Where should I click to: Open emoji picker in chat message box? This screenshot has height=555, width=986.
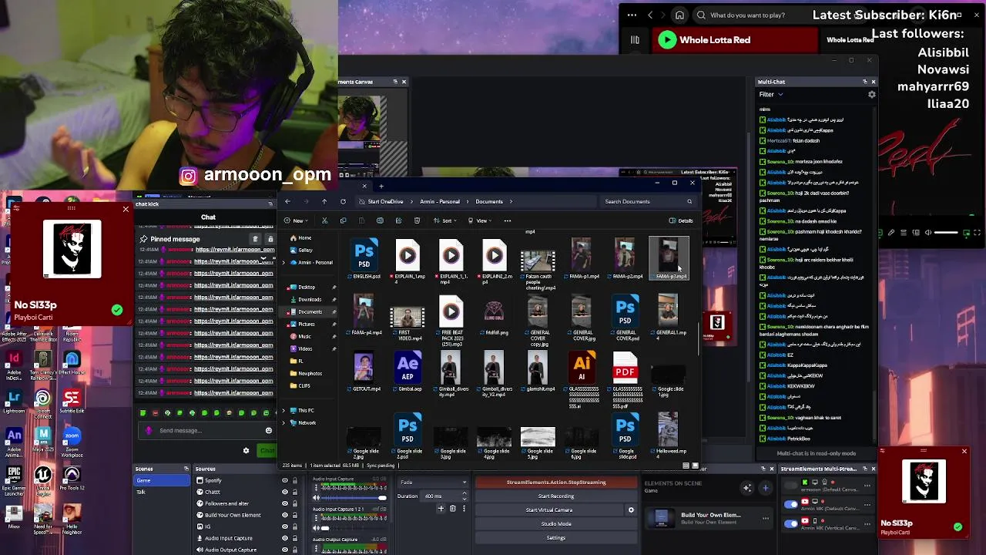click(268, 430)
